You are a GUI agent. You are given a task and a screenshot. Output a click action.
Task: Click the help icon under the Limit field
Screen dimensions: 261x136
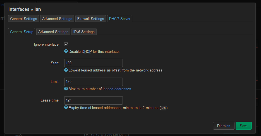click(x=66, y=89)
